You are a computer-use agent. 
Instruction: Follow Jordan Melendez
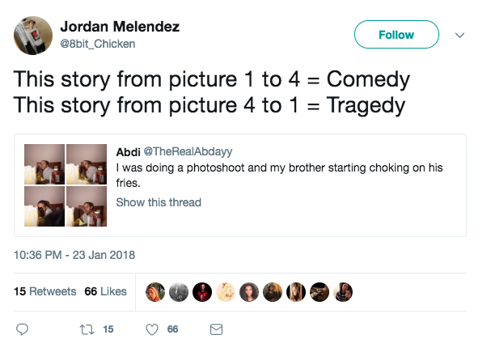(396, 35)
